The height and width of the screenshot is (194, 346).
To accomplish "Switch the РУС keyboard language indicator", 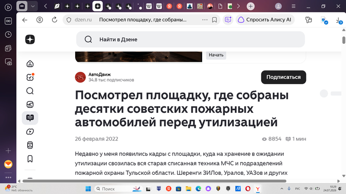I will tap(298, 189).
